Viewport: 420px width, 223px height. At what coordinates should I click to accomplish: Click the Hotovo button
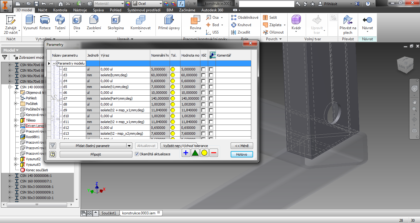click(242, 154)
